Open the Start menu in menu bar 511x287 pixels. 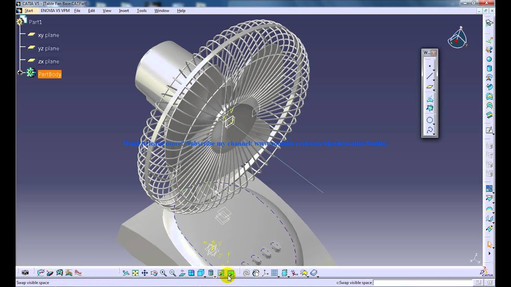point(28,11)
